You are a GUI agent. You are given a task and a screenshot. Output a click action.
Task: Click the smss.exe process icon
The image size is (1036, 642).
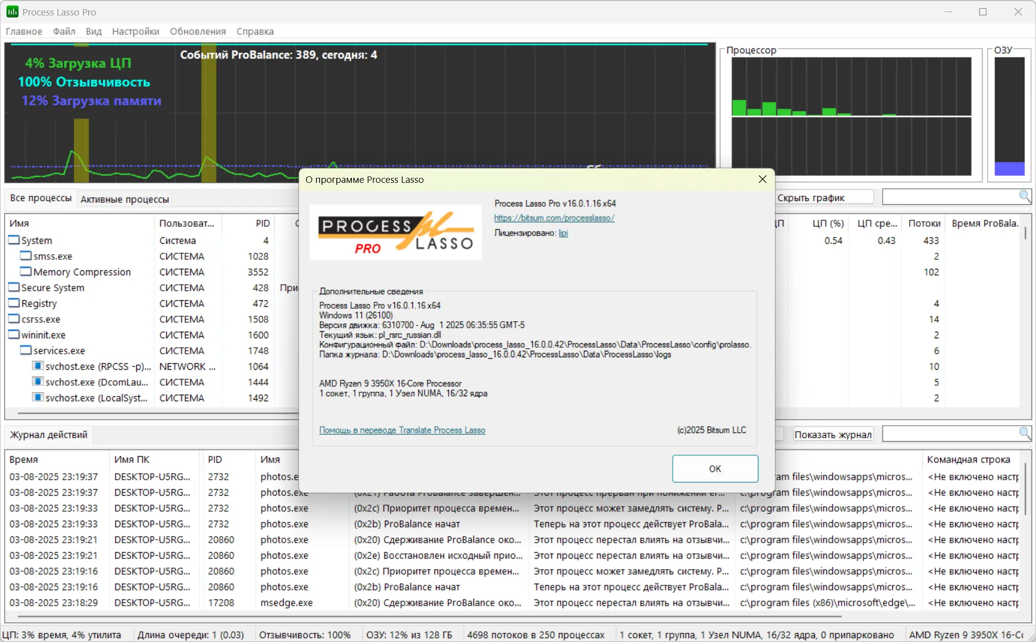25,256
